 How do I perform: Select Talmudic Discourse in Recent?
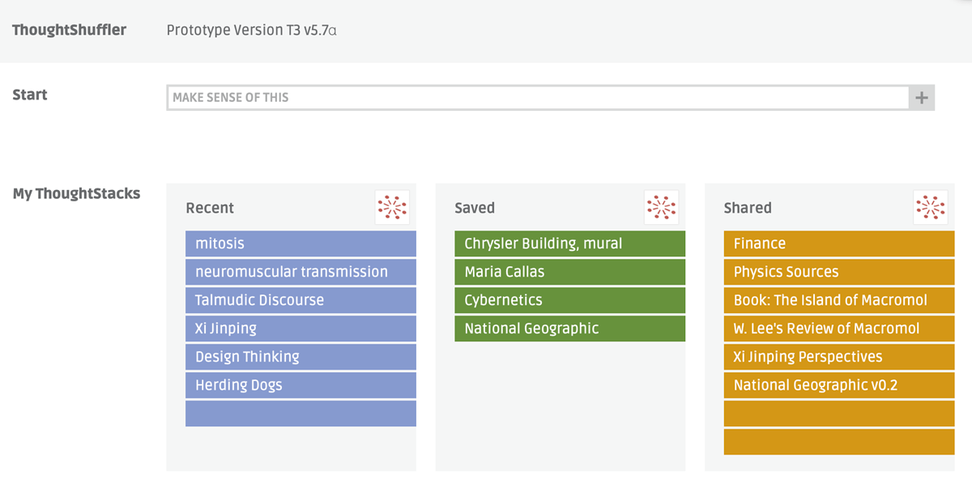[301, 300]
